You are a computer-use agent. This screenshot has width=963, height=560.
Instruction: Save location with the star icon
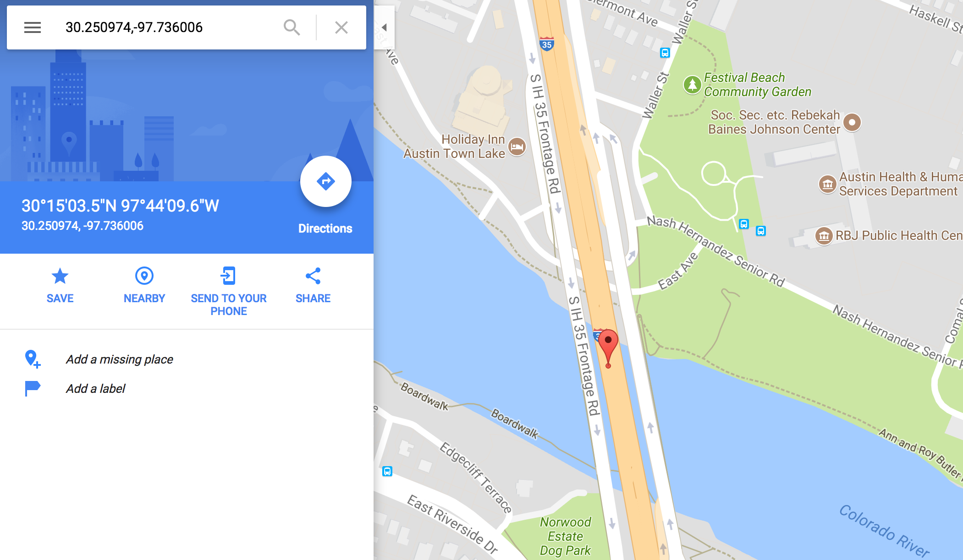tap(60, 276)
